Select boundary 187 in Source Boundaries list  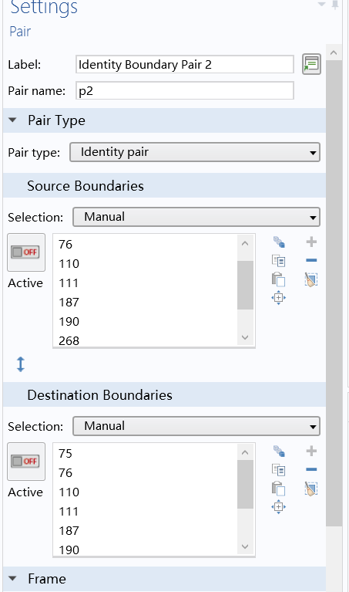pos(69,303)
